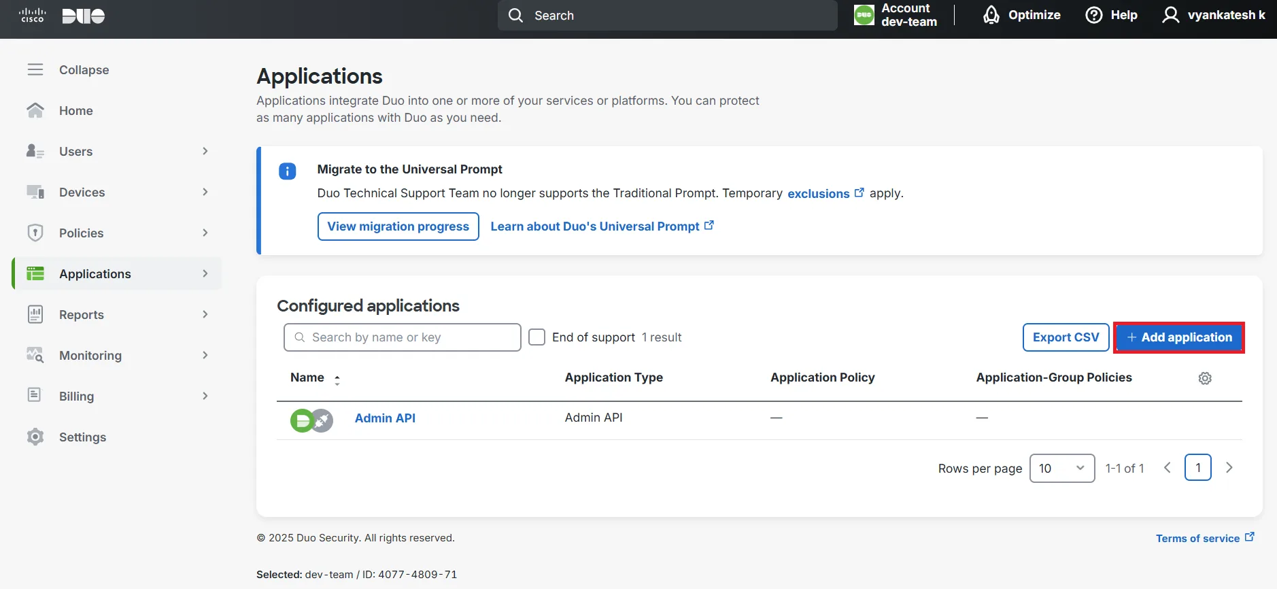The image size is (1277, 589).
Task: Expand the Policies submenu chevron
Action: point(205,233)
